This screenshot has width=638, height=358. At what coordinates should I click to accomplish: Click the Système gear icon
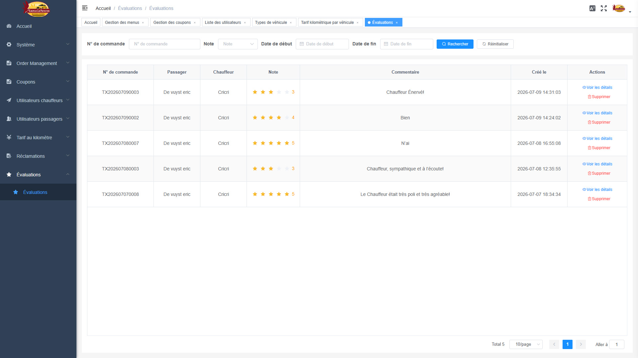pos(9,45)
